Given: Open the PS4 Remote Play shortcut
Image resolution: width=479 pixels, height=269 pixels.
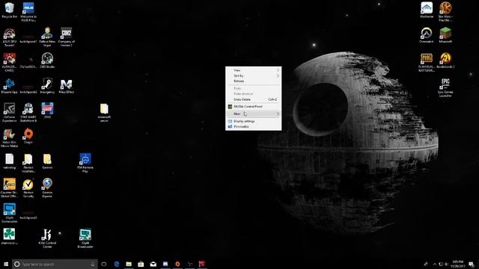Looking at the screenshot, I should [x=85, y=163].
